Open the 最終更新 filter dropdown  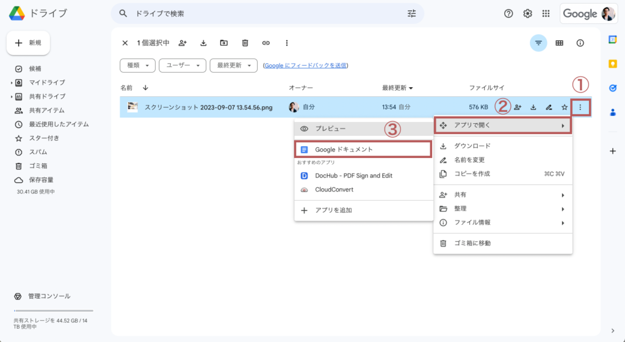point(234,66)
